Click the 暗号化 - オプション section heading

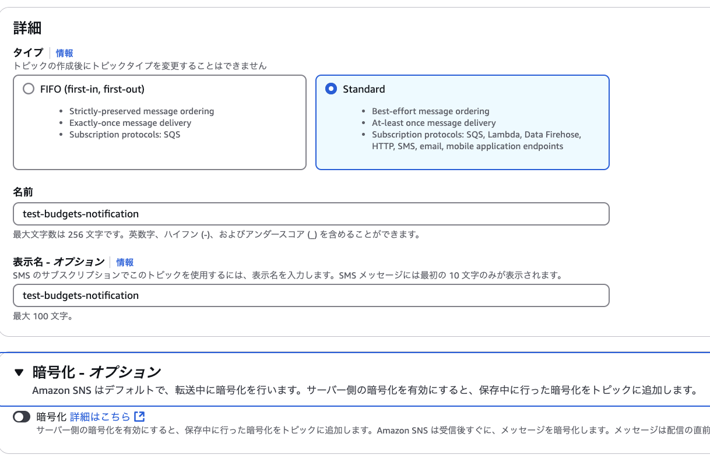point(97,372)
